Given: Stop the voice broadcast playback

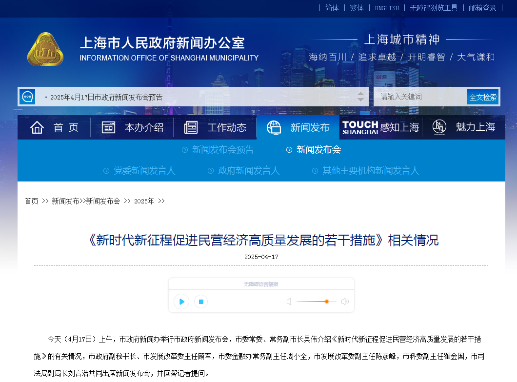Looking at the screenshot, I should coord(200,302).
